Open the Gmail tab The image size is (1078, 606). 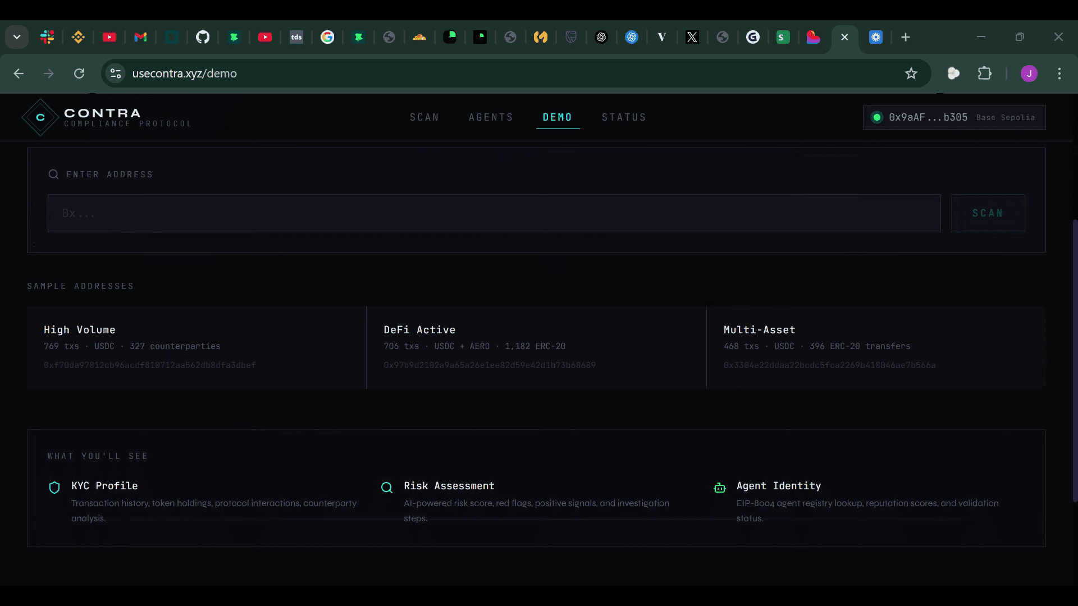(x=140, y=37)
